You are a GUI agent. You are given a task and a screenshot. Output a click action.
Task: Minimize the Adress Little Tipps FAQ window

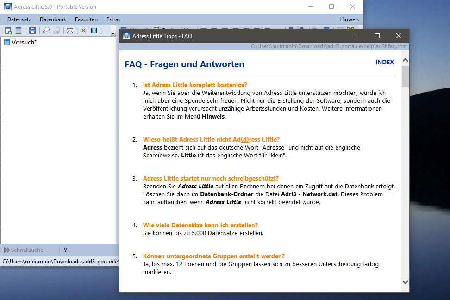click(x=356, y=36)
